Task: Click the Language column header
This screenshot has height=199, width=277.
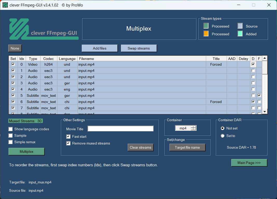Action: coord(67,59)
